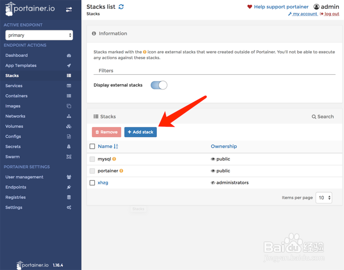Open Registries settings item

(x=15, y=197)
